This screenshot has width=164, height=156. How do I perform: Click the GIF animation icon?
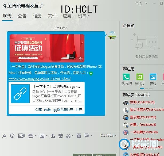coord(21,136)
